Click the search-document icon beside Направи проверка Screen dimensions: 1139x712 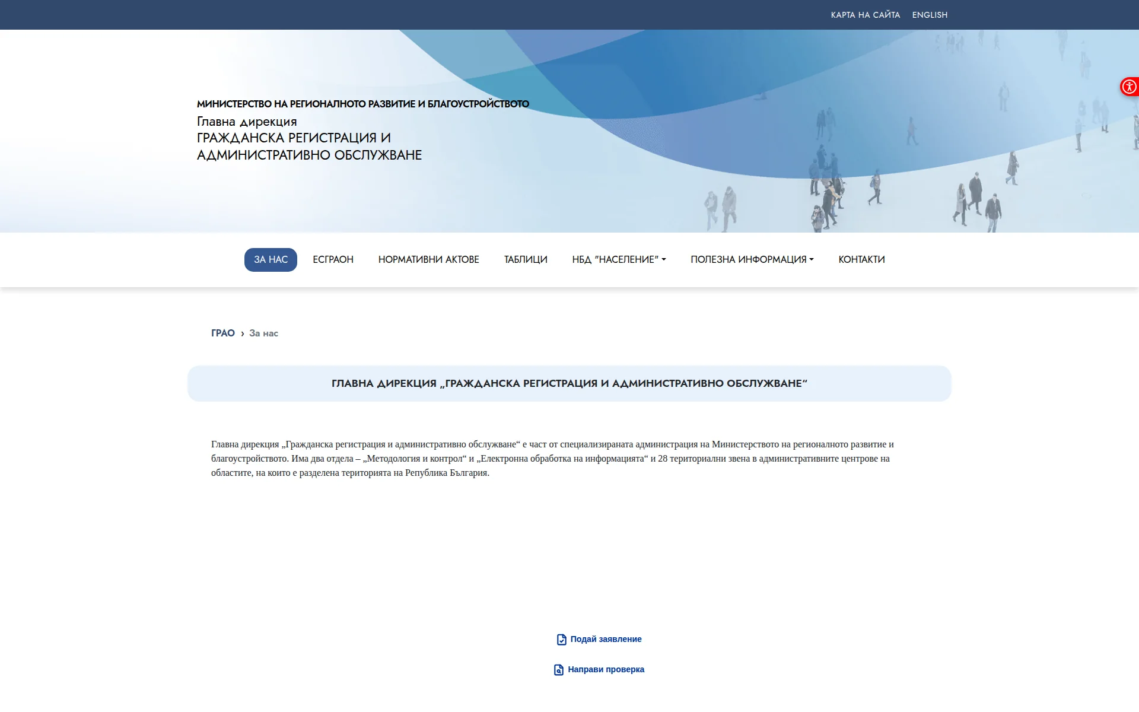(x=559, y=670)
